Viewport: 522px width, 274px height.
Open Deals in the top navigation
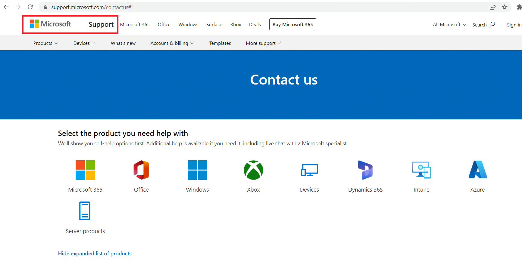(x=255, y=25)
